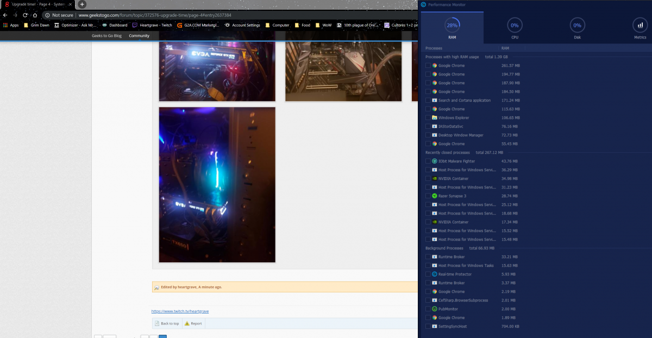Click the Razer Synapse 3 process icon
This screenshot has height=338, width=652.
435,196
